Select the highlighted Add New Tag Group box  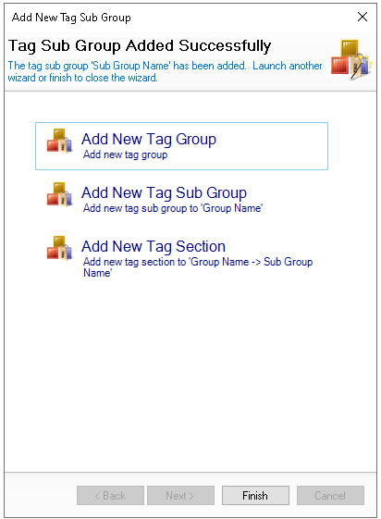(x=181, y=146)
